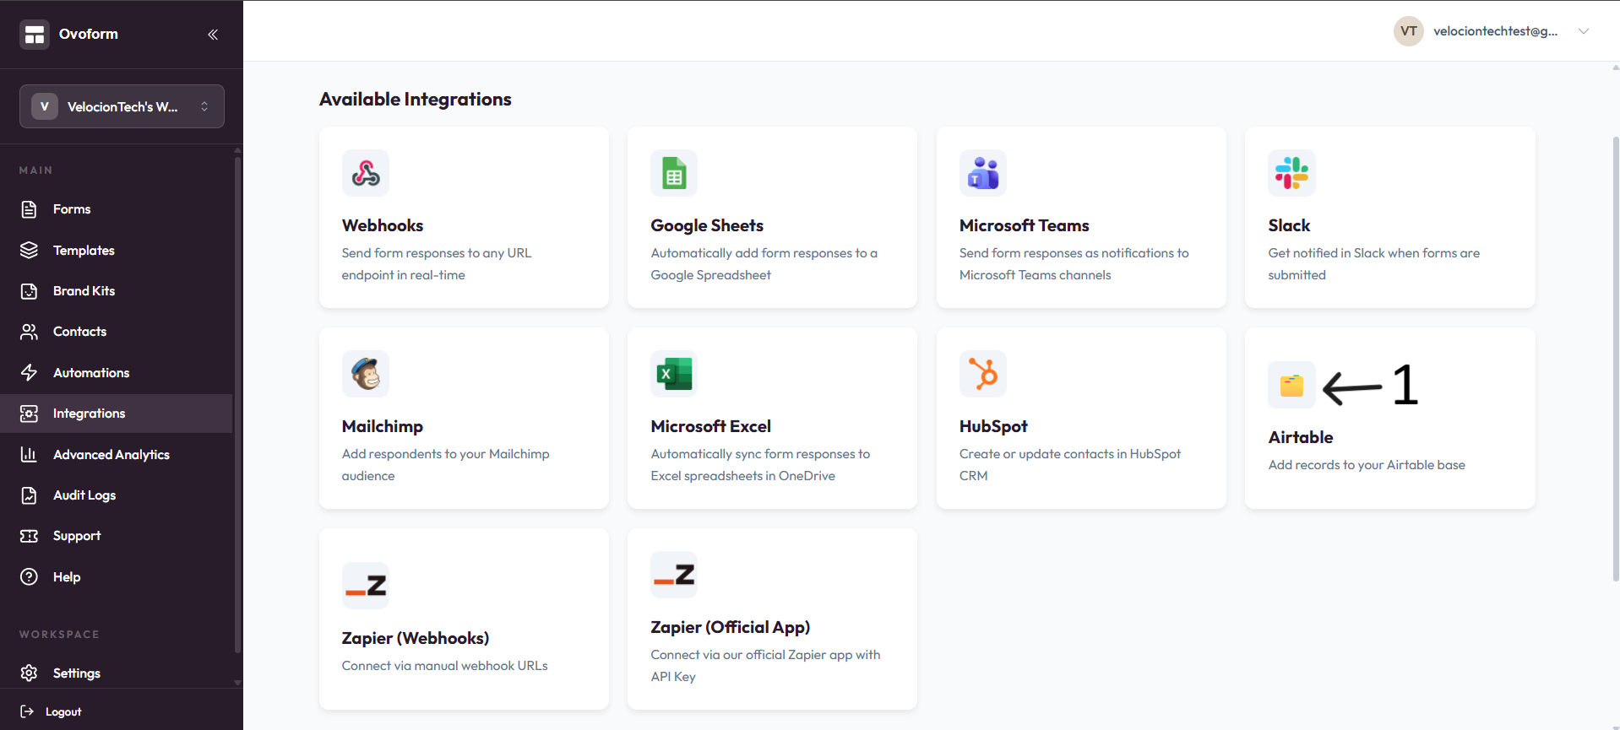Open Microsoft Teams integration title
The width and height of the screenshot is (1620, 730).
click(1025, 225)
